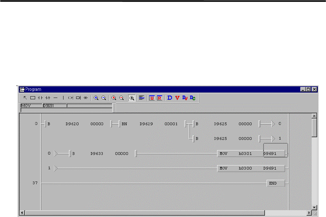Image resolution: width=326 pixels, height=217 pixels.
Task: Click the Program window title icon
Action: point(22,89)
